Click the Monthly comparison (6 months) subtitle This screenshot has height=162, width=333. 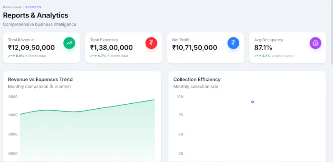point(39,87)
